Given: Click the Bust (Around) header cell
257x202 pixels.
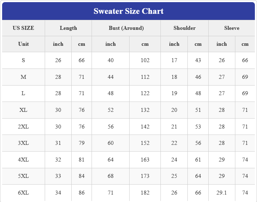Looking at the screenshot, I should [126, 28].
